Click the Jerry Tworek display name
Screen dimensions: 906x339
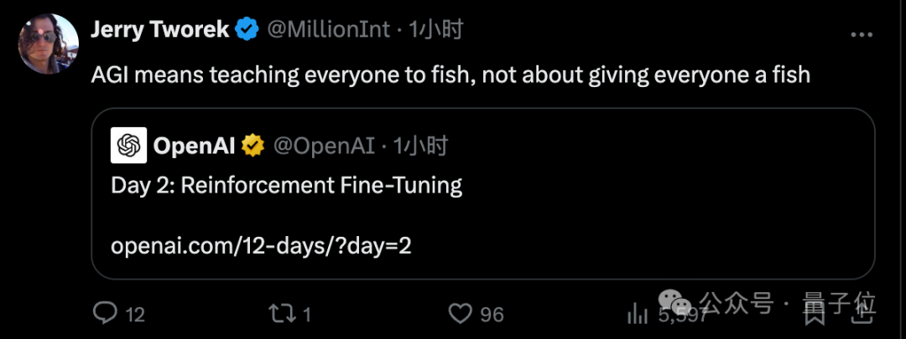click(x=159, y=30)
